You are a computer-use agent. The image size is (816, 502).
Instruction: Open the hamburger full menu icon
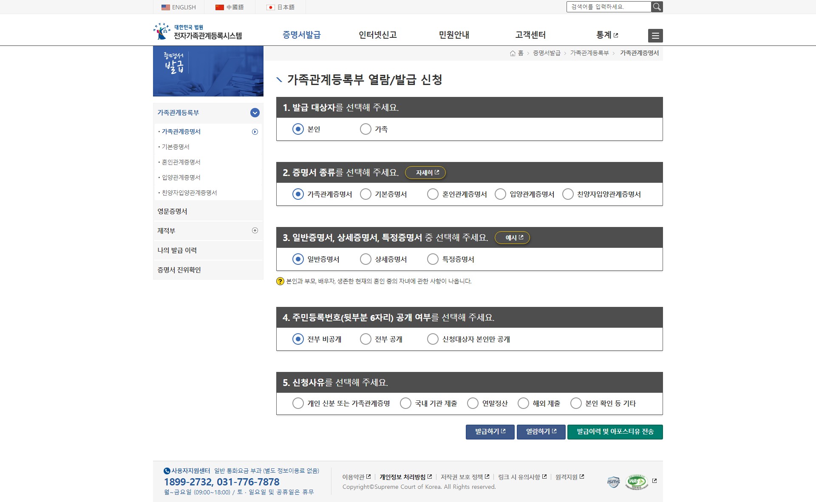pos(655,36)
